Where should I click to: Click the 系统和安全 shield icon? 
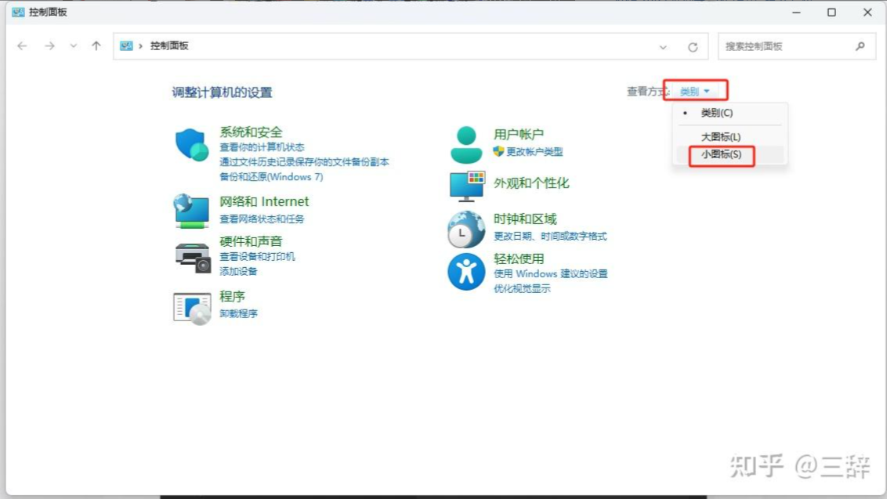(x=191, y=145)
